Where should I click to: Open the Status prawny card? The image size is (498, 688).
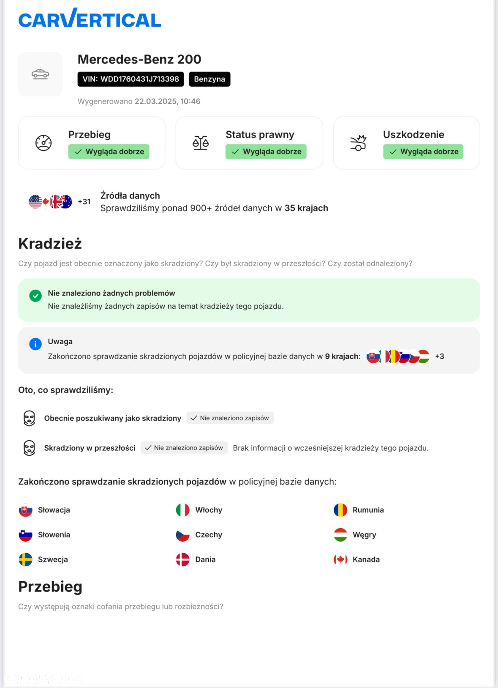(249, 143)
